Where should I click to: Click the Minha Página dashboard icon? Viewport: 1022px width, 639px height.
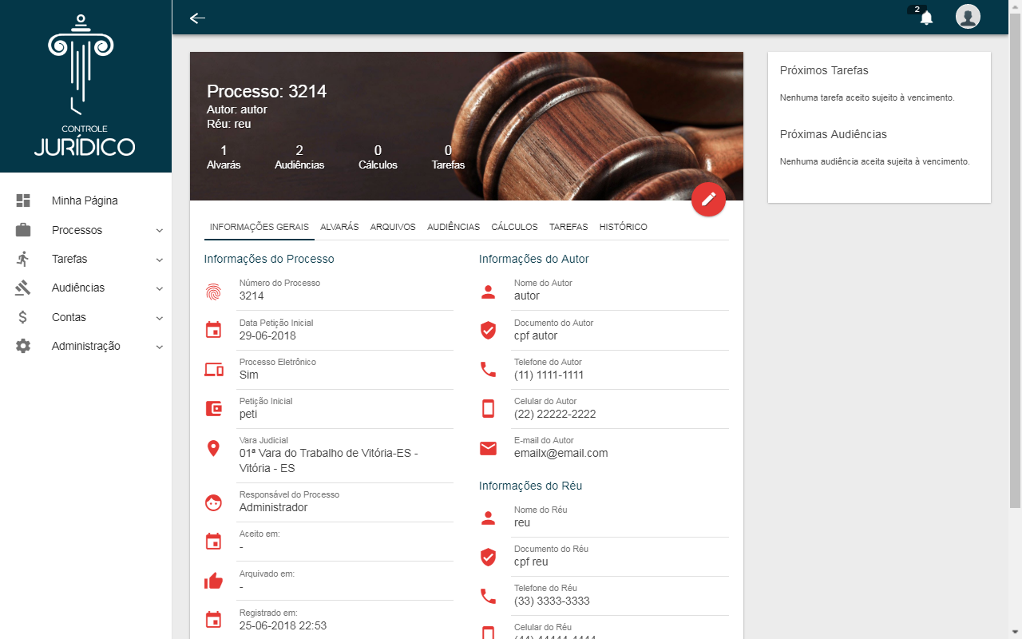coord(23,200)
